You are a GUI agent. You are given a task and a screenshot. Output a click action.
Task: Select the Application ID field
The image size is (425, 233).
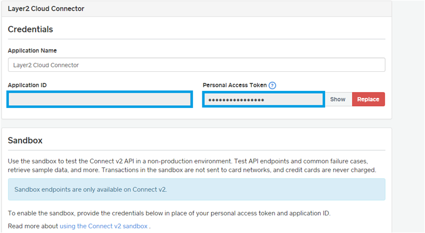tap(99, 99)
